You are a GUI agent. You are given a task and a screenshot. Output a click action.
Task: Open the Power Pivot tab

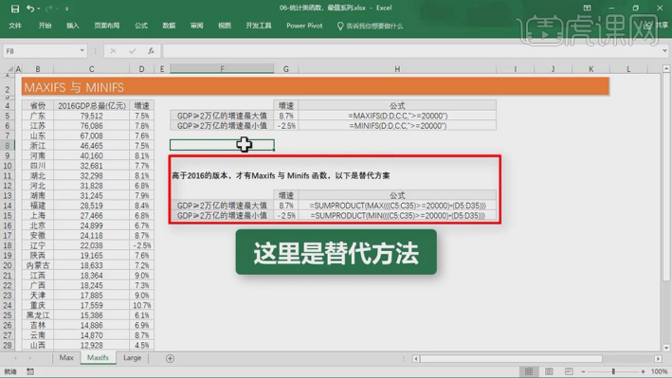point(304,26)
